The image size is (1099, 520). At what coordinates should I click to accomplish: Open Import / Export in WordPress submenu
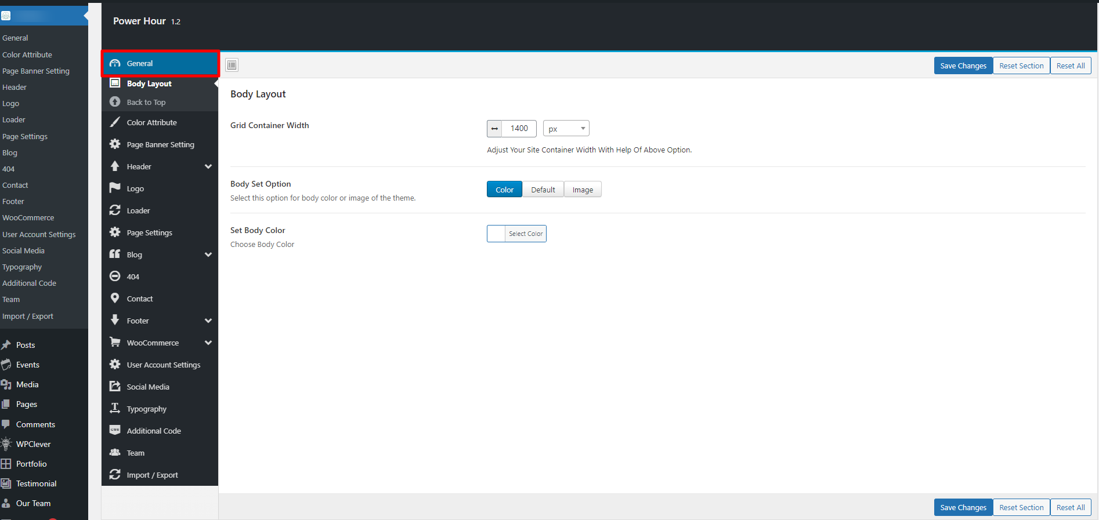click(x=28, y=316)
